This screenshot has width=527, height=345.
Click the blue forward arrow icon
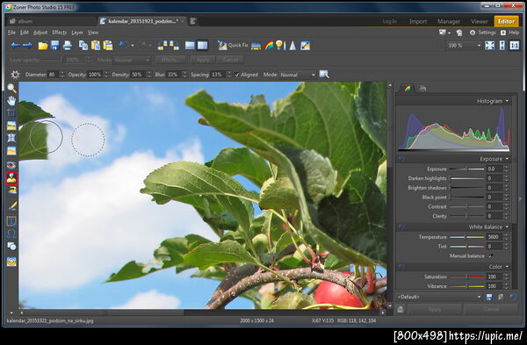tap(27, 46)
